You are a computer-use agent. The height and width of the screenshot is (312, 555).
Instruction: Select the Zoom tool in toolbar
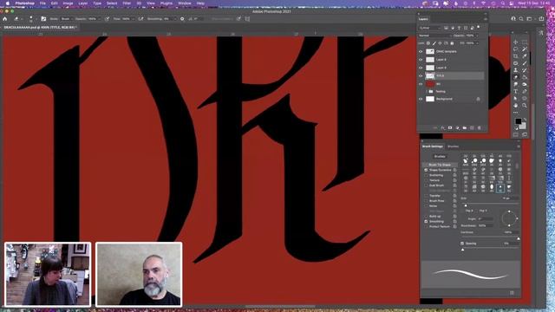click(525, 106)
